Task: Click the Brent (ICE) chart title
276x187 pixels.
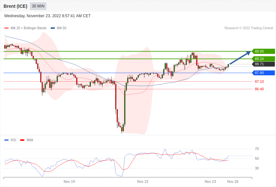Action: (16, 6)
